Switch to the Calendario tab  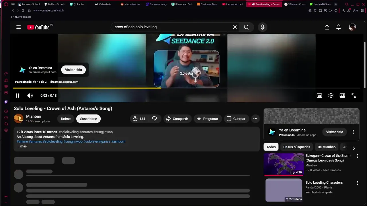[x=103, y=4]
